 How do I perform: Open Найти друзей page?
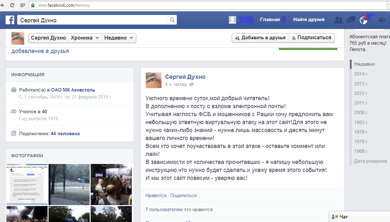(x=309, y=20)
